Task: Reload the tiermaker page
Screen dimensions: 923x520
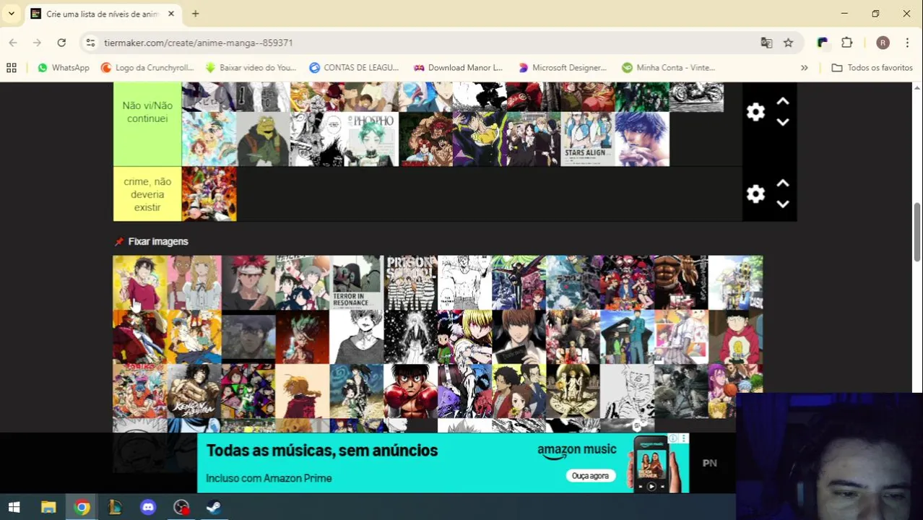Action: click(x=61, y=43)
